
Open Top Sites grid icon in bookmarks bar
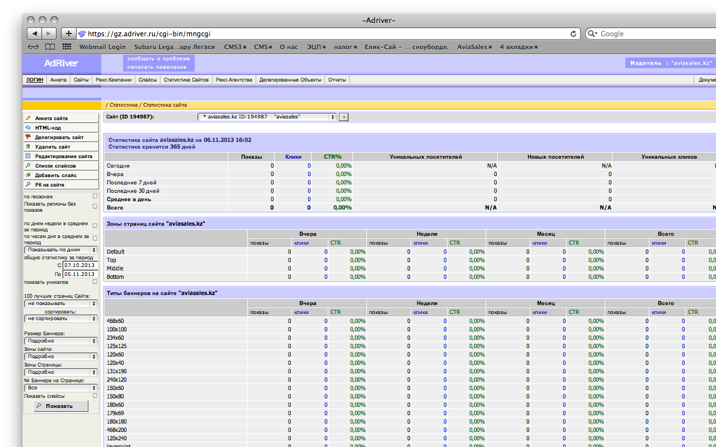click(67, 47)
